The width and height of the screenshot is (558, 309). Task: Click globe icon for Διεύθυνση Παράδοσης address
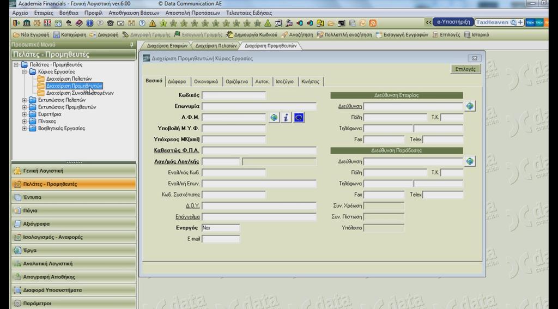pos(470,161)
